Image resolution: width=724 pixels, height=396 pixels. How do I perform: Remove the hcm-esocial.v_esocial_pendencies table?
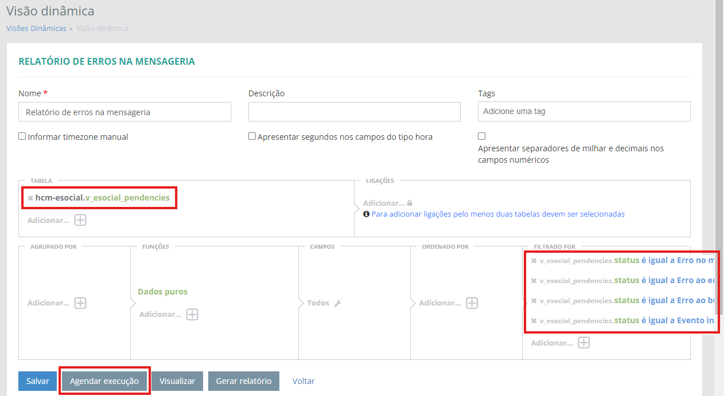[x=30, y=198]
